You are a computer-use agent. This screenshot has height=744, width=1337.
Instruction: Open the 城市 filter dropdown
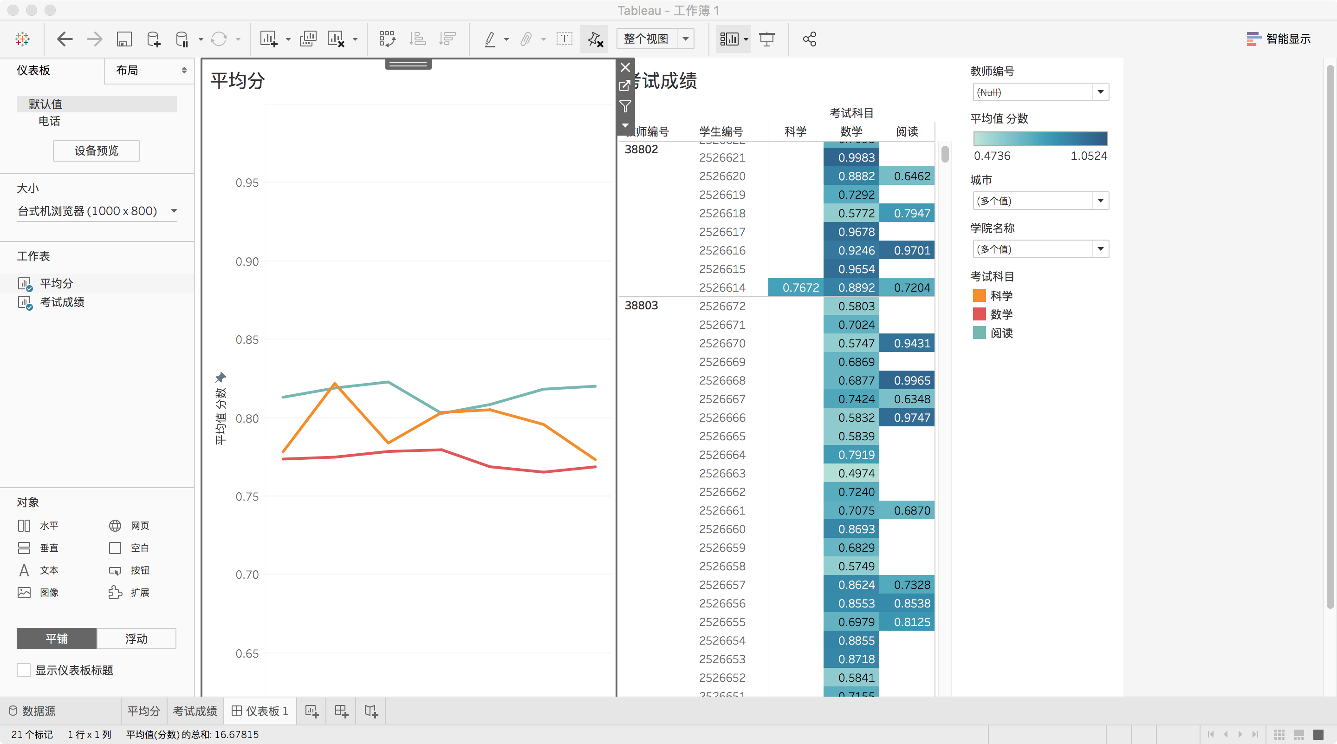(1100, 201)
